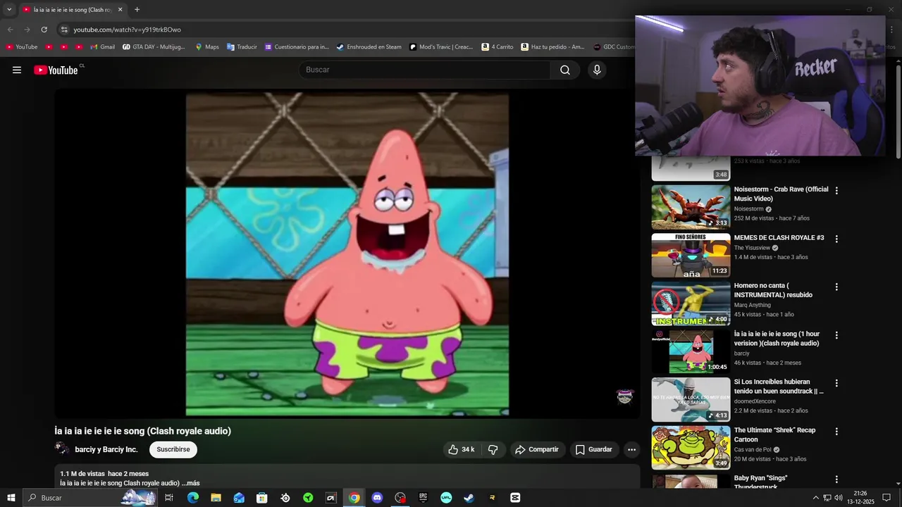Click doomedXencore channel name
Image resolution: width=902 pixels, height=507 pixels.
(755, 401)
